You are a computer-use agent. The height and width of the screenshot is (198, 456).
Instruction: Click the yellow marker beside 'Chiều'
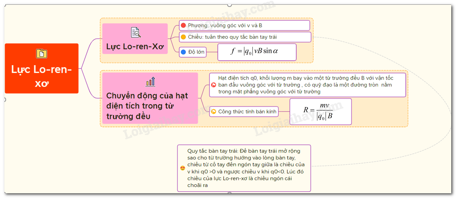pyautogui.click(x=183, y=37)
